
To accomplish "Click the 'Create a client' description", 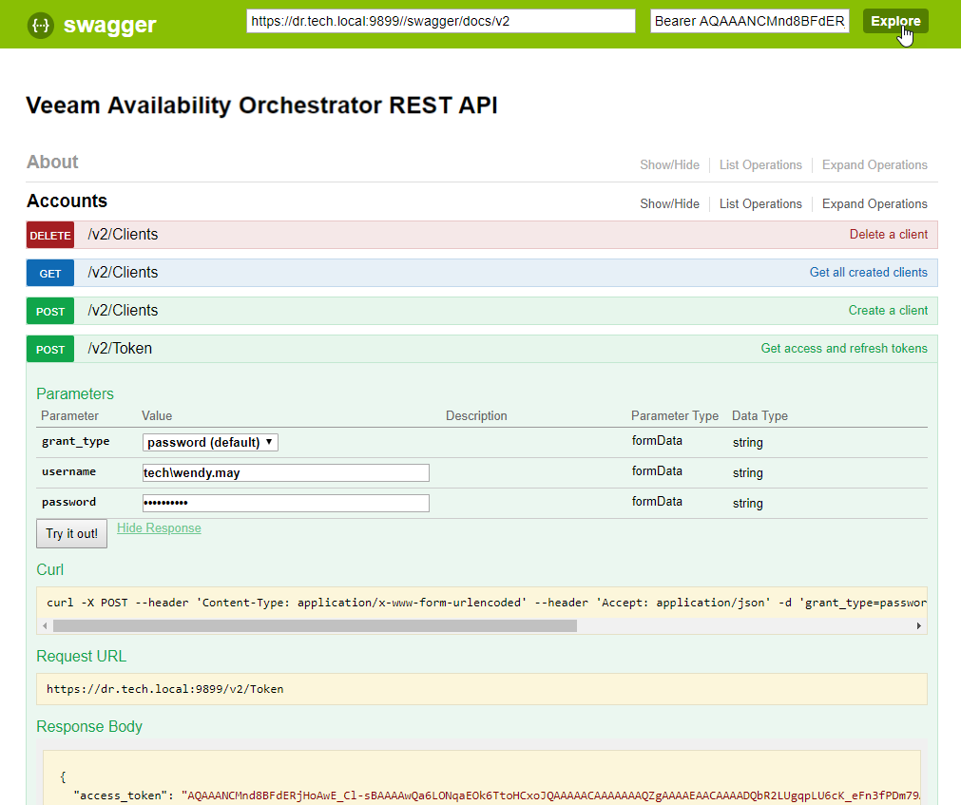I will [x=888, y=311].
